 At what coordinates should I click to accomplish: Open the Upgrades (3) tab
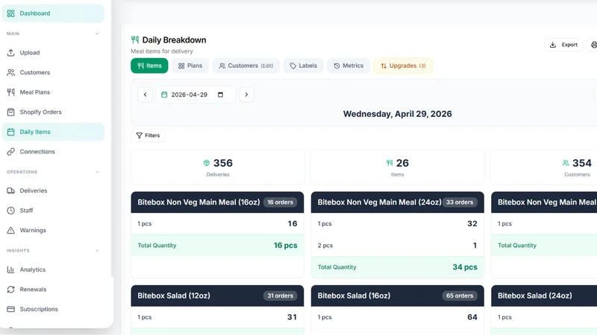[403, 66]
